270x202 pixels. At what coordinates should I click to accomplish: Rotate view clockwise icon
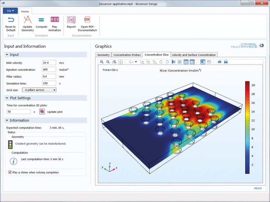161,62
